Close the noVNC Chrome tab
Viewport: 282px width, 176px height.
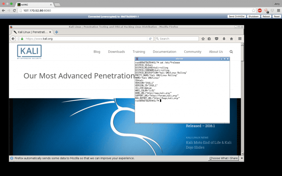coord(51,5)
